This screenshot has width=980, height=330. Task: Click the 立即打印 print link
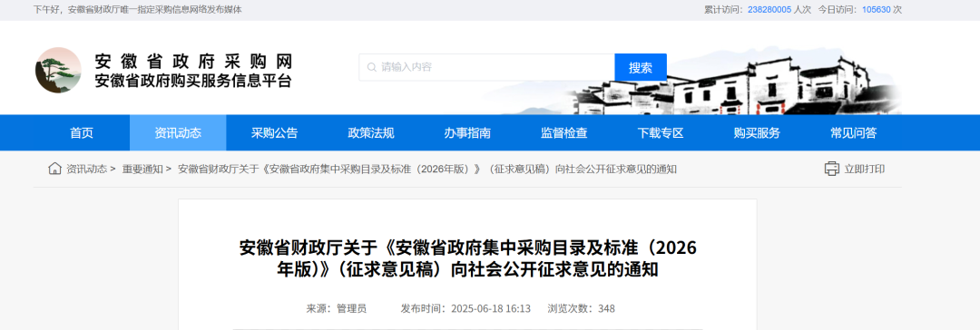(865, 170)
